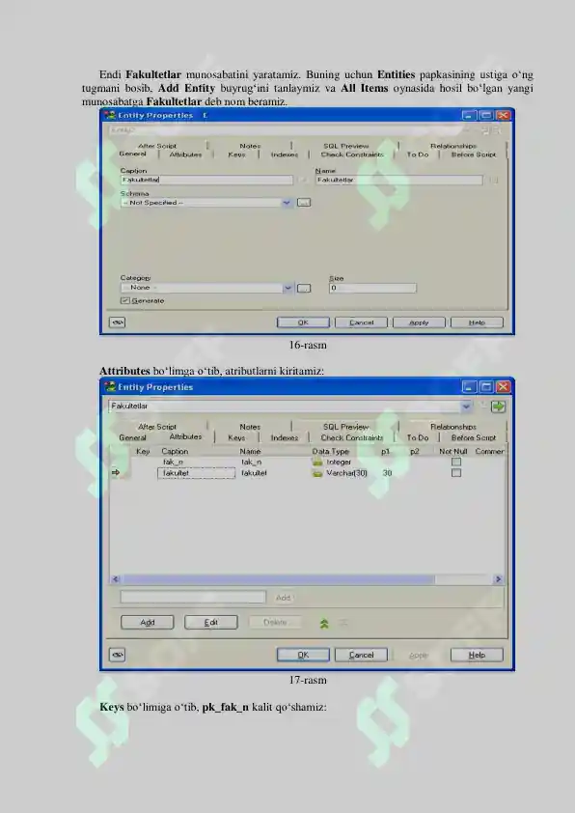Open SQL Preview tab above the attribute list
The image size is (575, 813).
click(346, 427)
